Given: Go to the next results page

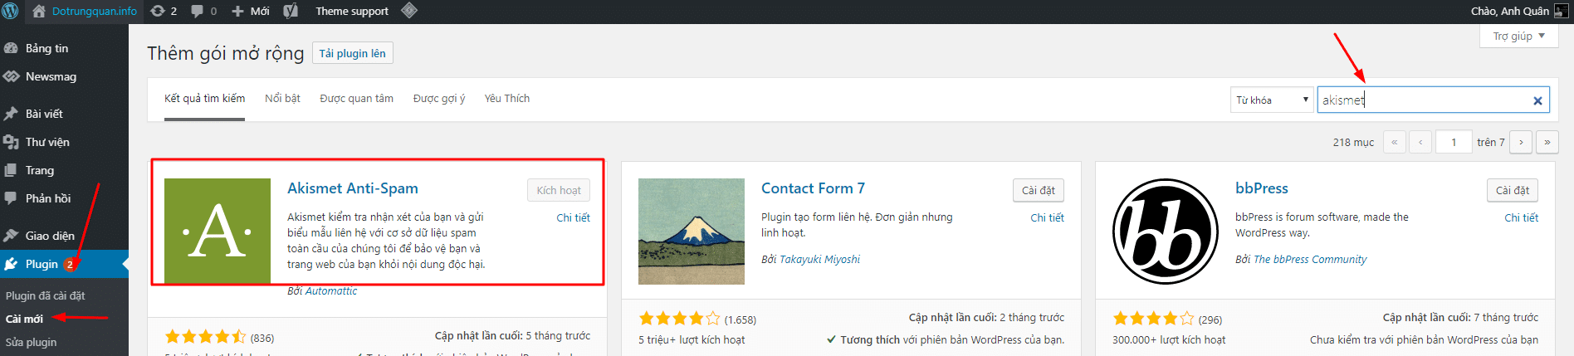Looking at the screenshot, I should pyautogui.click(x=1520, y=142).
